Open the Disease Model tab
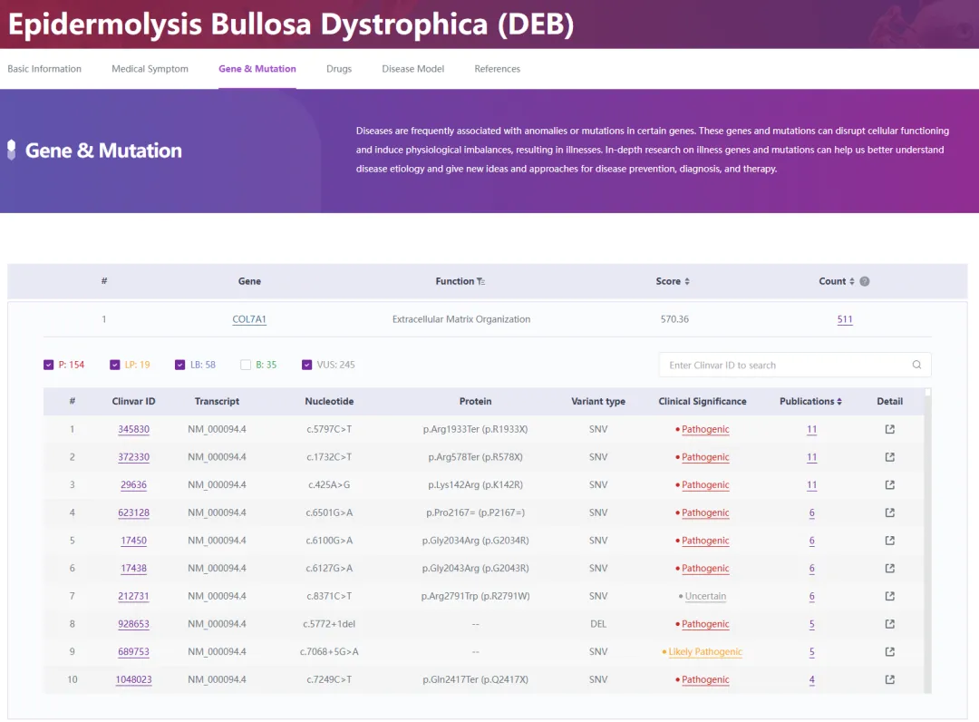Screen dimensions: 979x722 (412, 69)
